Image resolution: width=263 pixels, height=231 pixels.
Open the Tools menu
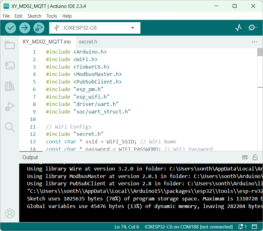(x=52, y=16)
